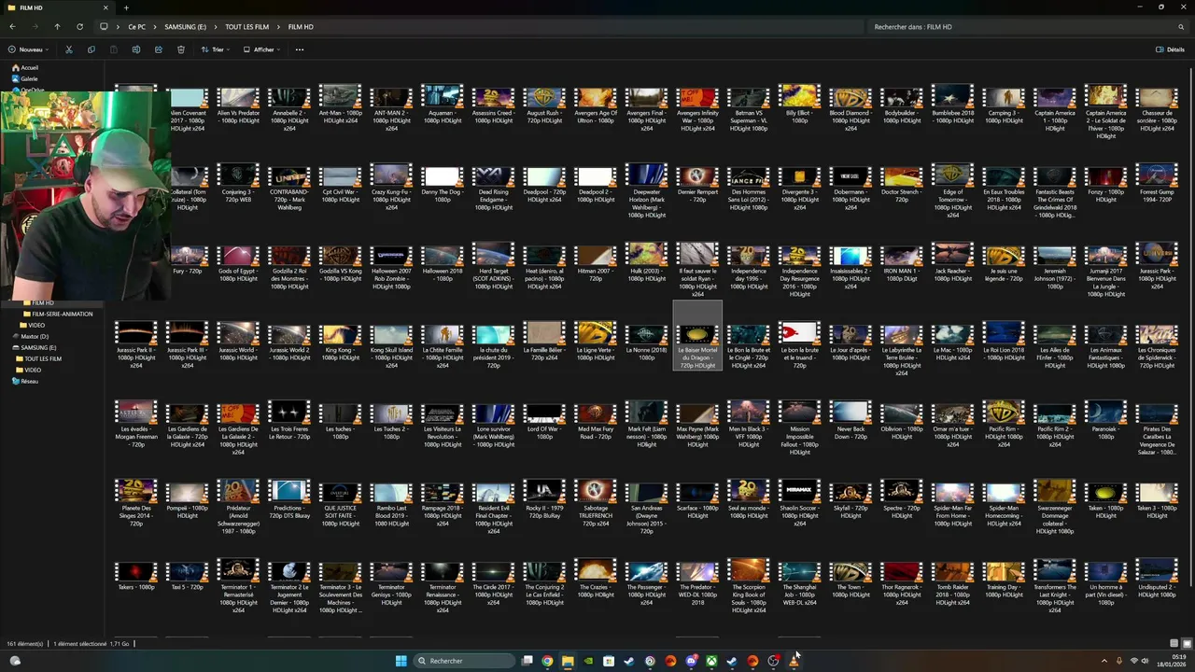The height and width of the screenshot is (672, 1195).
Task: Expand the chevron after Ce PC in breadcrumb
Action: (x=155, y=27)
